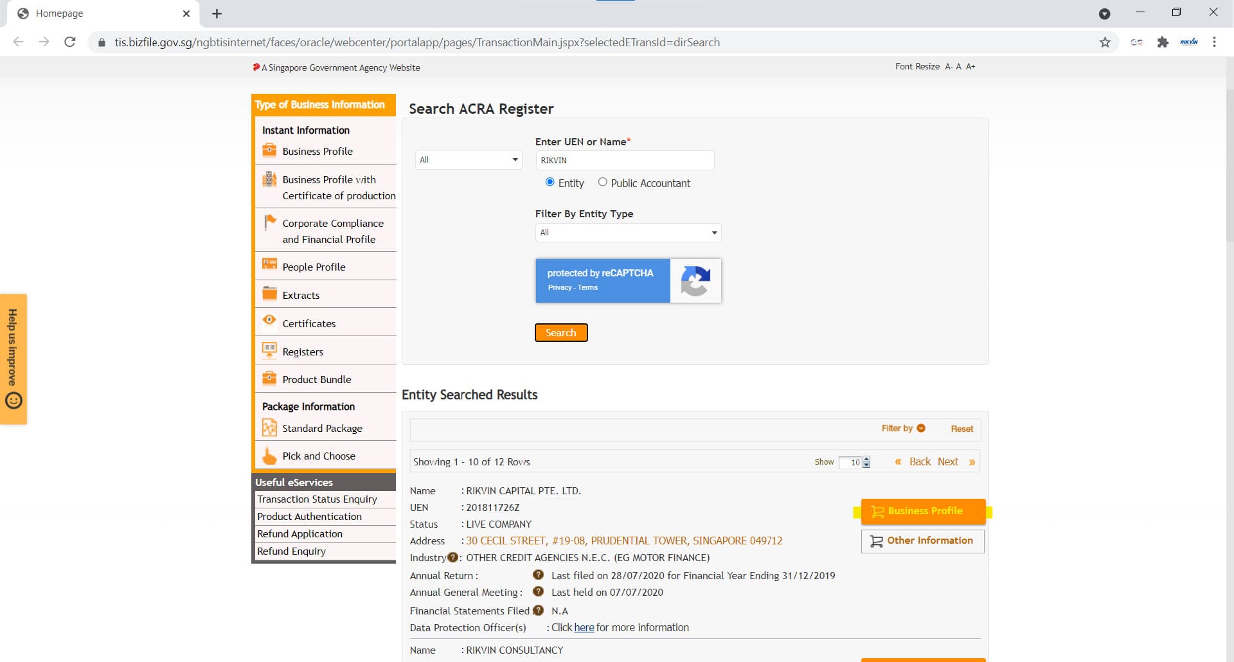Image resolution: width=1234 pixels, height=662 pixels.
Task: Click the Annual Return help question icon
Action: coord(538,575)
